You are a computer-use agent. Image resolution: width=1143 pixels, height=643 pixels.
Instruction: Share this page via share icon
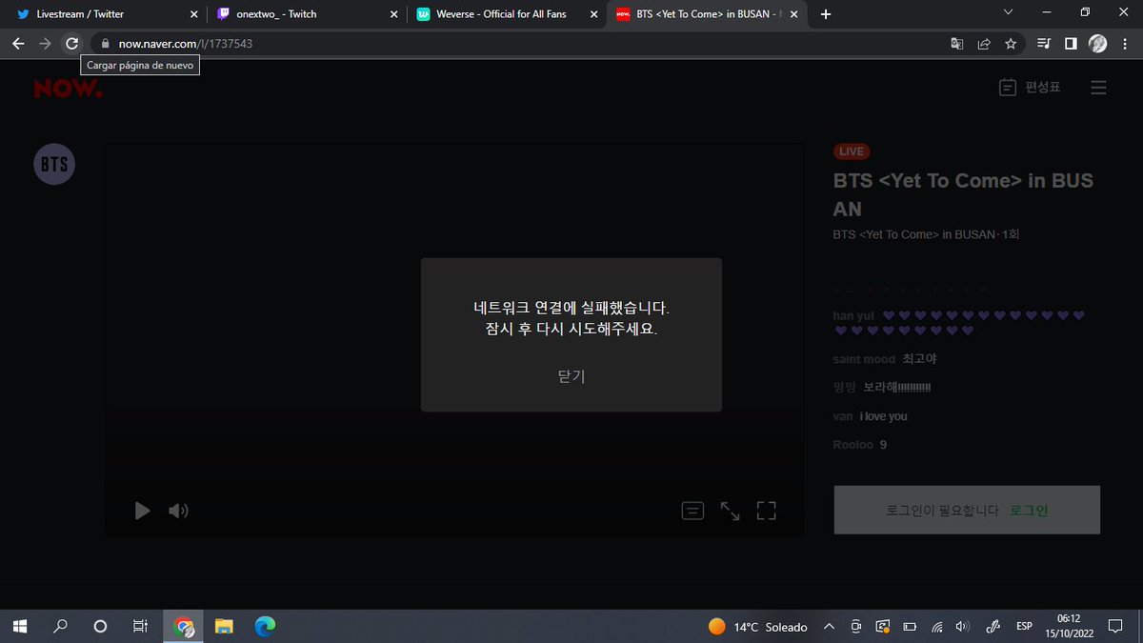[x=984, y=44]
